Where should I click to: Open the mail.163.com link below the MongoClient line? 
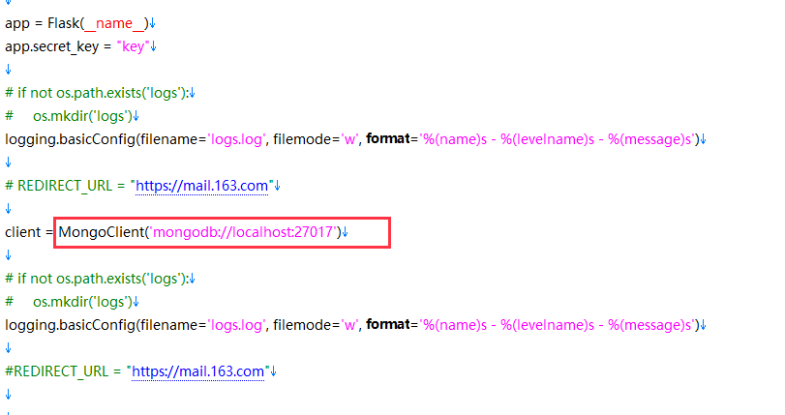click(198, 371)
